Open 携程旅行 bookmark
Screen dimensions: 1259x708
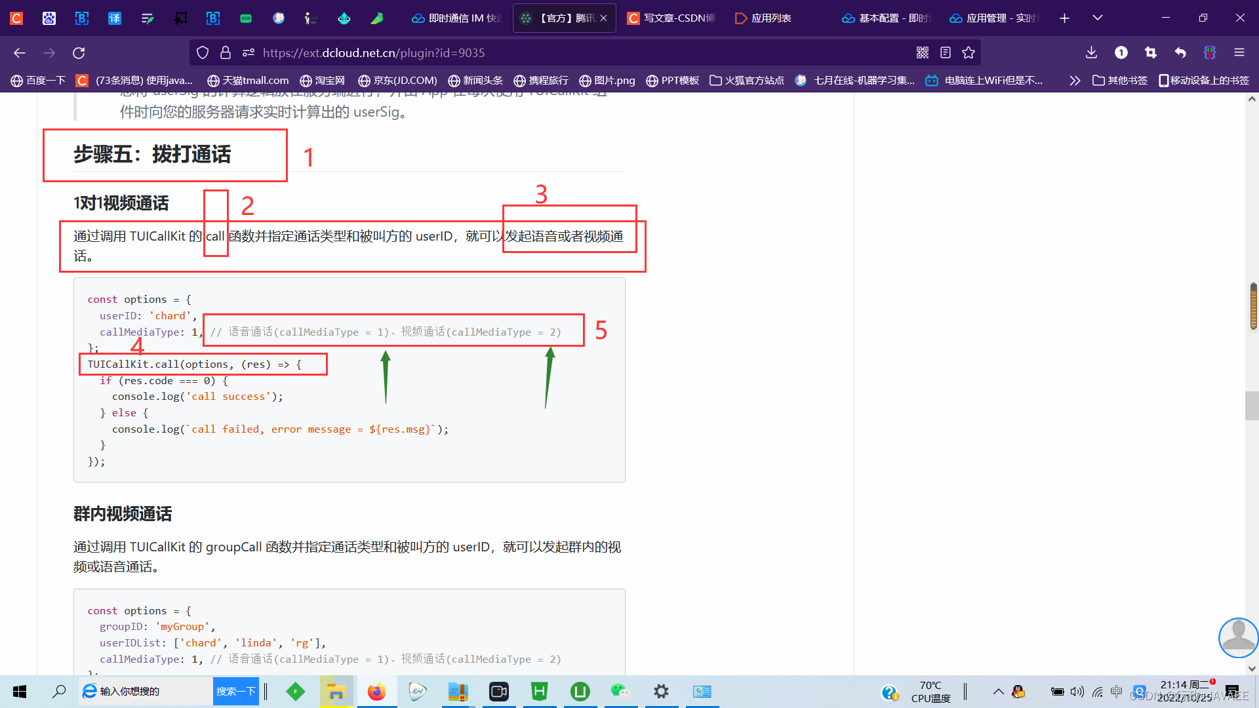(x=541, y=80)
